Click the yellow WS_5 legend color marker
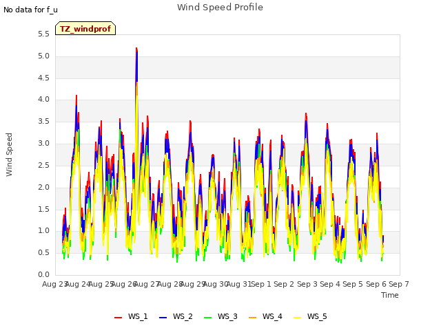The image size is (441, 330). point(297,318)
